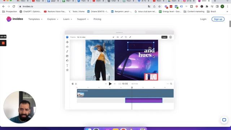Expand the Explore dropdown menu
Viewport: 231px width, 130px height.
pyautogui.click(x=53, y=19)
